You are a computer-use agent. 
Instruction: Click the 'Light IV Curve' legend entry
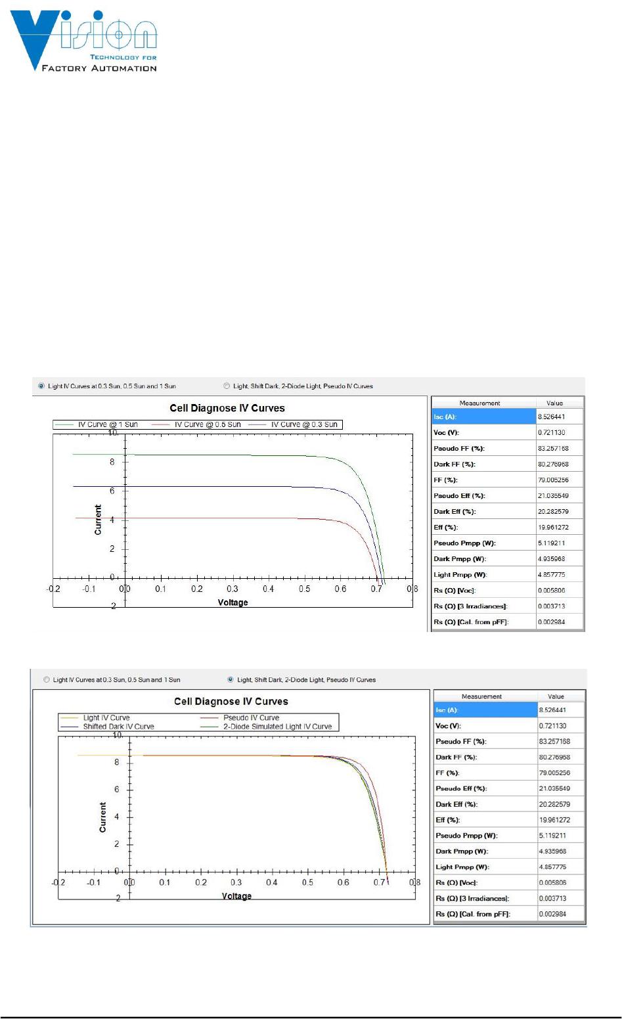point(106,717)
